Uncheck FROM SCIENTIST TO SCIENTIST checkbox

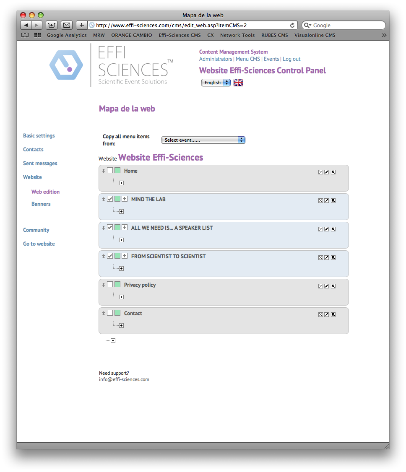coord(110,256)
